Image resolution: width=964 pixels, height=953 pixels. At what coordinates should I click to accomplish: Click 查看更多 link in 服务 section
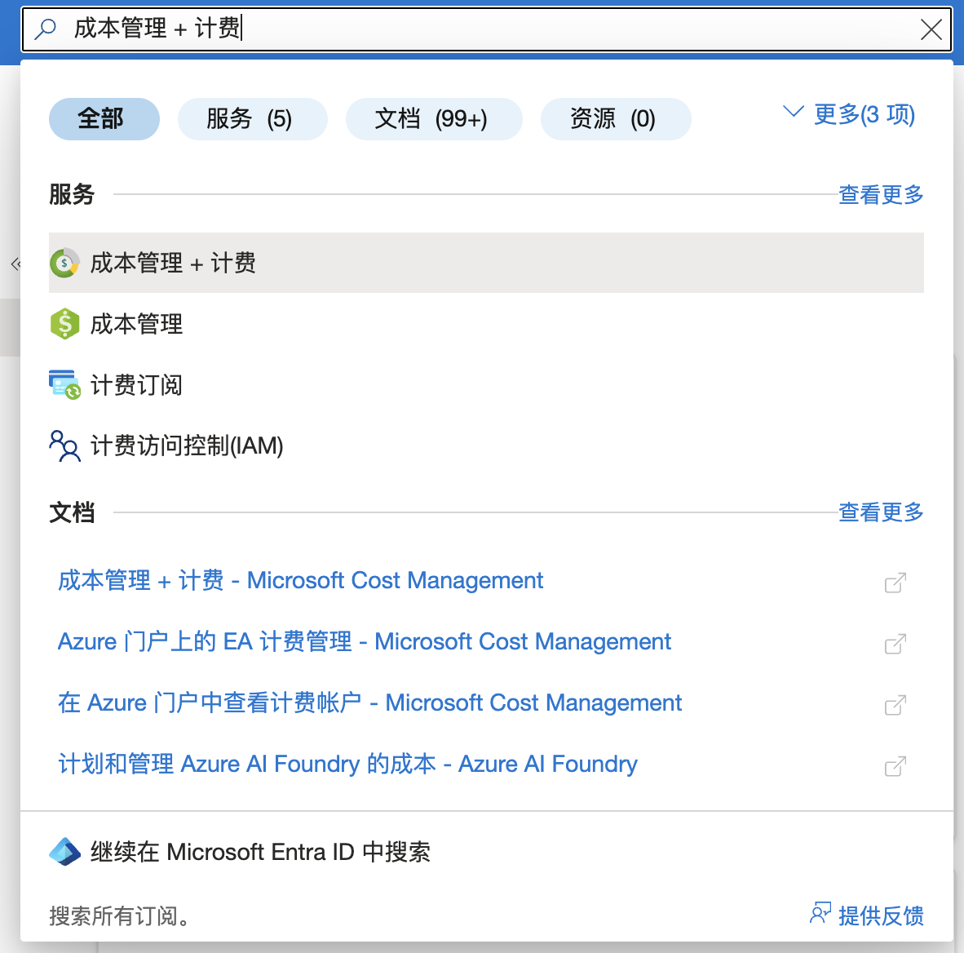[881, 195]
